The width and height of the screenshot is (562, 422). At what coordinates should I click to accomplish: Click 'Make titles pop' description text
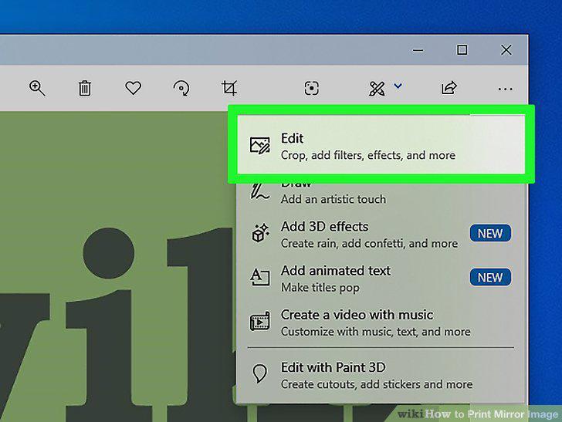(x=320, y=288)
